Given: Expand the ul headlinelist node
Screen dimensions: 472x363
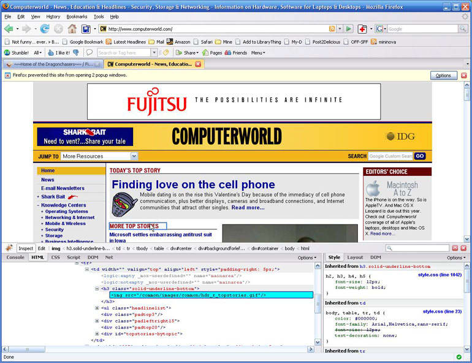Looking at the screenshot, I should (x=97, y=308).
